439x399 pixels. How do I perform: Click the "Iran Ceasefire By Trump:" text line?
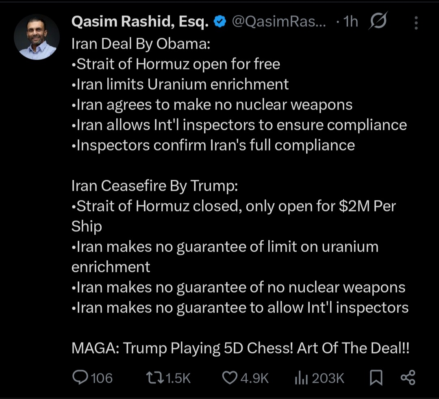(154, 186)
